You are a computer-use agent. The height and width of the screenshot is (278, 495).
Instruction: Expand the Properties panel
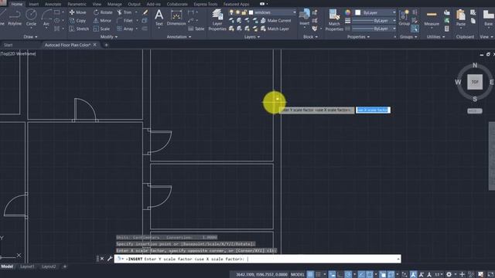(x=358, y=37)
